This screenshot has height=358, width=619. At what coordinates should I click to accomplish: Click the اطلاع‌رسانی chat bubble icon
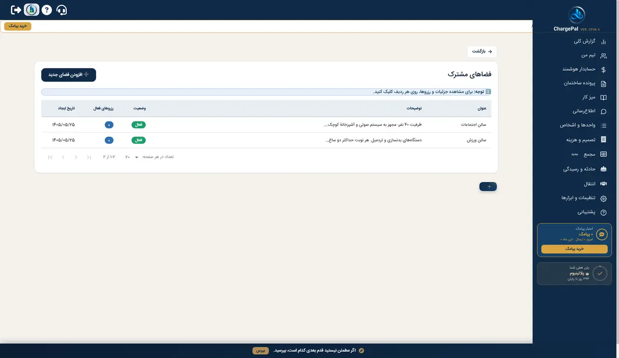point(603,111)
